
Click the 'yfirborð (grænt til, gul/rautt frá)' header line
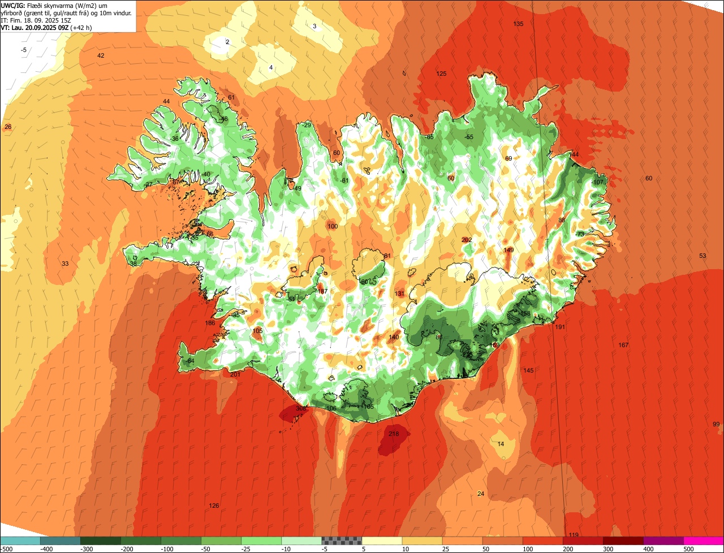pyautogui.click(x=67, y=12)
